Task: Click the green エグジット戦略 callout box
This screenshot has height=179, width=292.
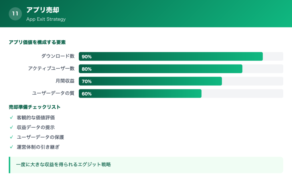Action: (146, 165)
